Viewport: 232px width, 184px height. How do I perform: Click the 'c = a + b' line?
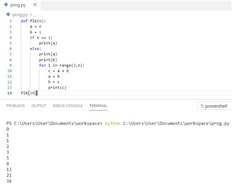[x=58, y=71]
